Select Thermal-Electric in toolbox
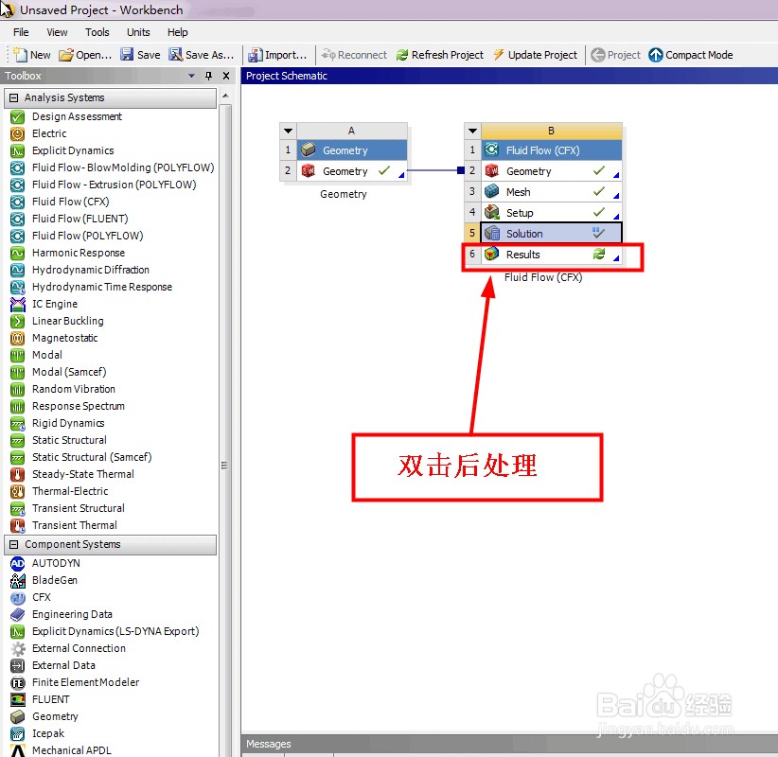The width and height of the screenshot is (778, 757). 70,491
